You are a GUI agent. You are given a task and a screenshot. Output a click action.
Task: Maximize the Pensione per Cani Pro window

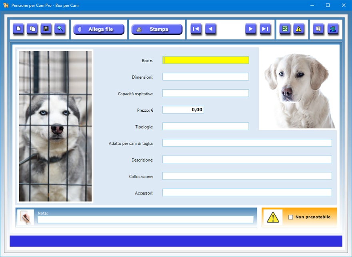coord(328,5)
